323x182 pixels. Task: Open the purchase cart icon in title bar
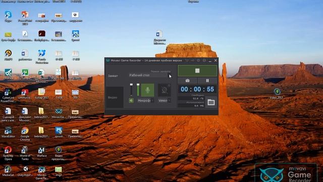tap(187, 61)
